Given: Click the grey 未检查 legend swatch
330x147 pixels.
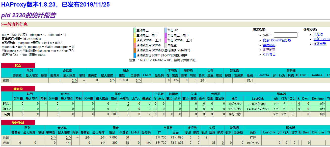Looking at the screenshot, I should [x=166, y=45].
